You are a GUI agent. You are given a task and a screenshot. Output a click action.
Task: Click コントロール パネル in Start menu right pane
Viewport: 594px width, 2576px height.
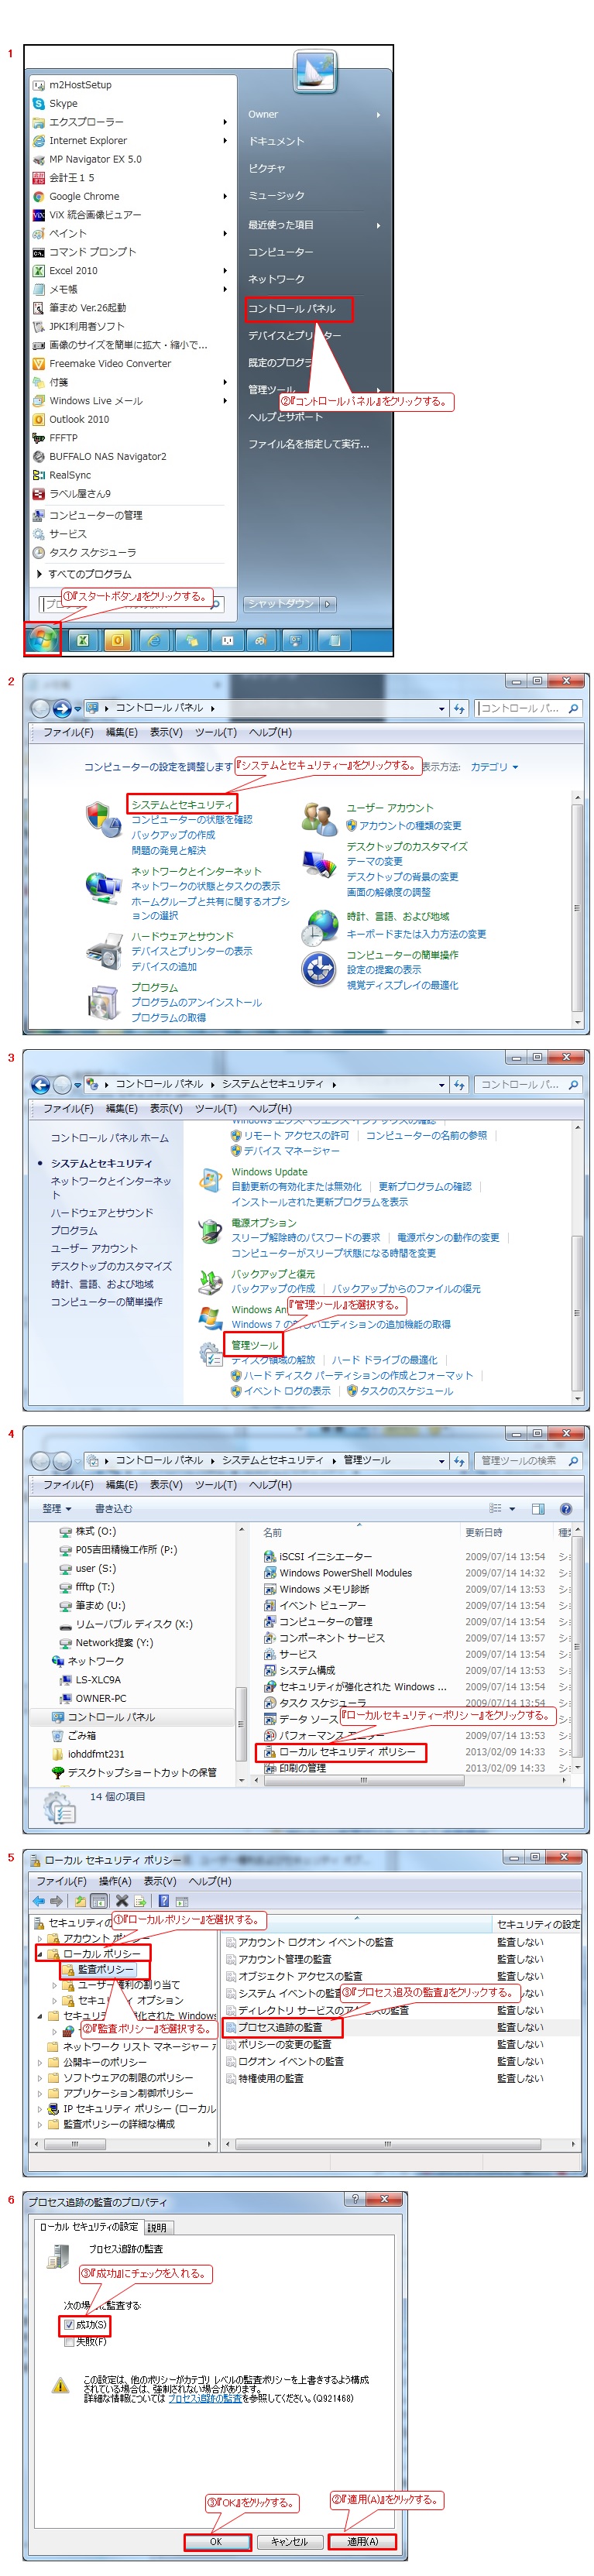pyautogui.click(x=297, y=309)
